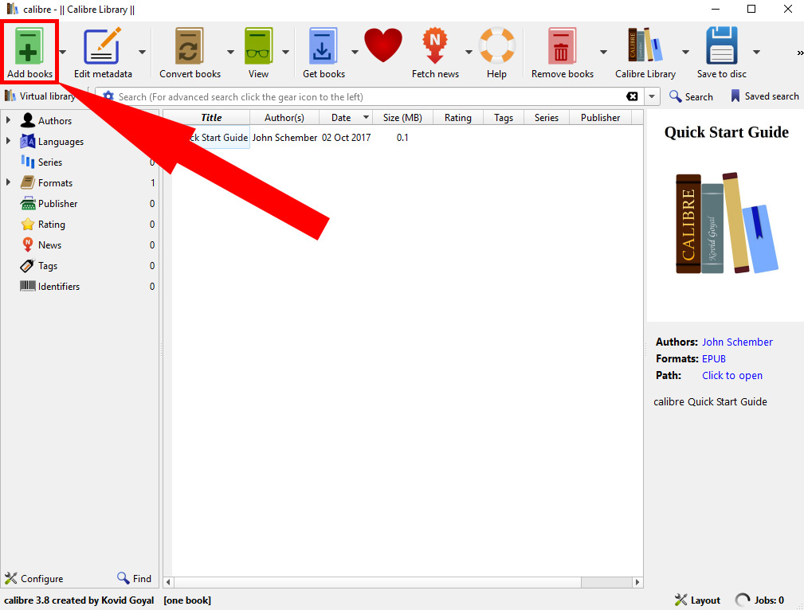Clear the search box with the X icon
Viewport: 804px width, 610px height.
click(632, 96)
